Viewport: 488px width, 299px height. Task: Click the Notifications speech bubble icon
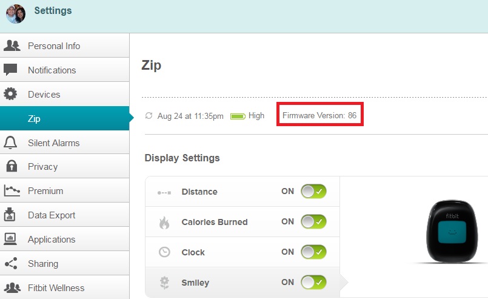point(10,70)
